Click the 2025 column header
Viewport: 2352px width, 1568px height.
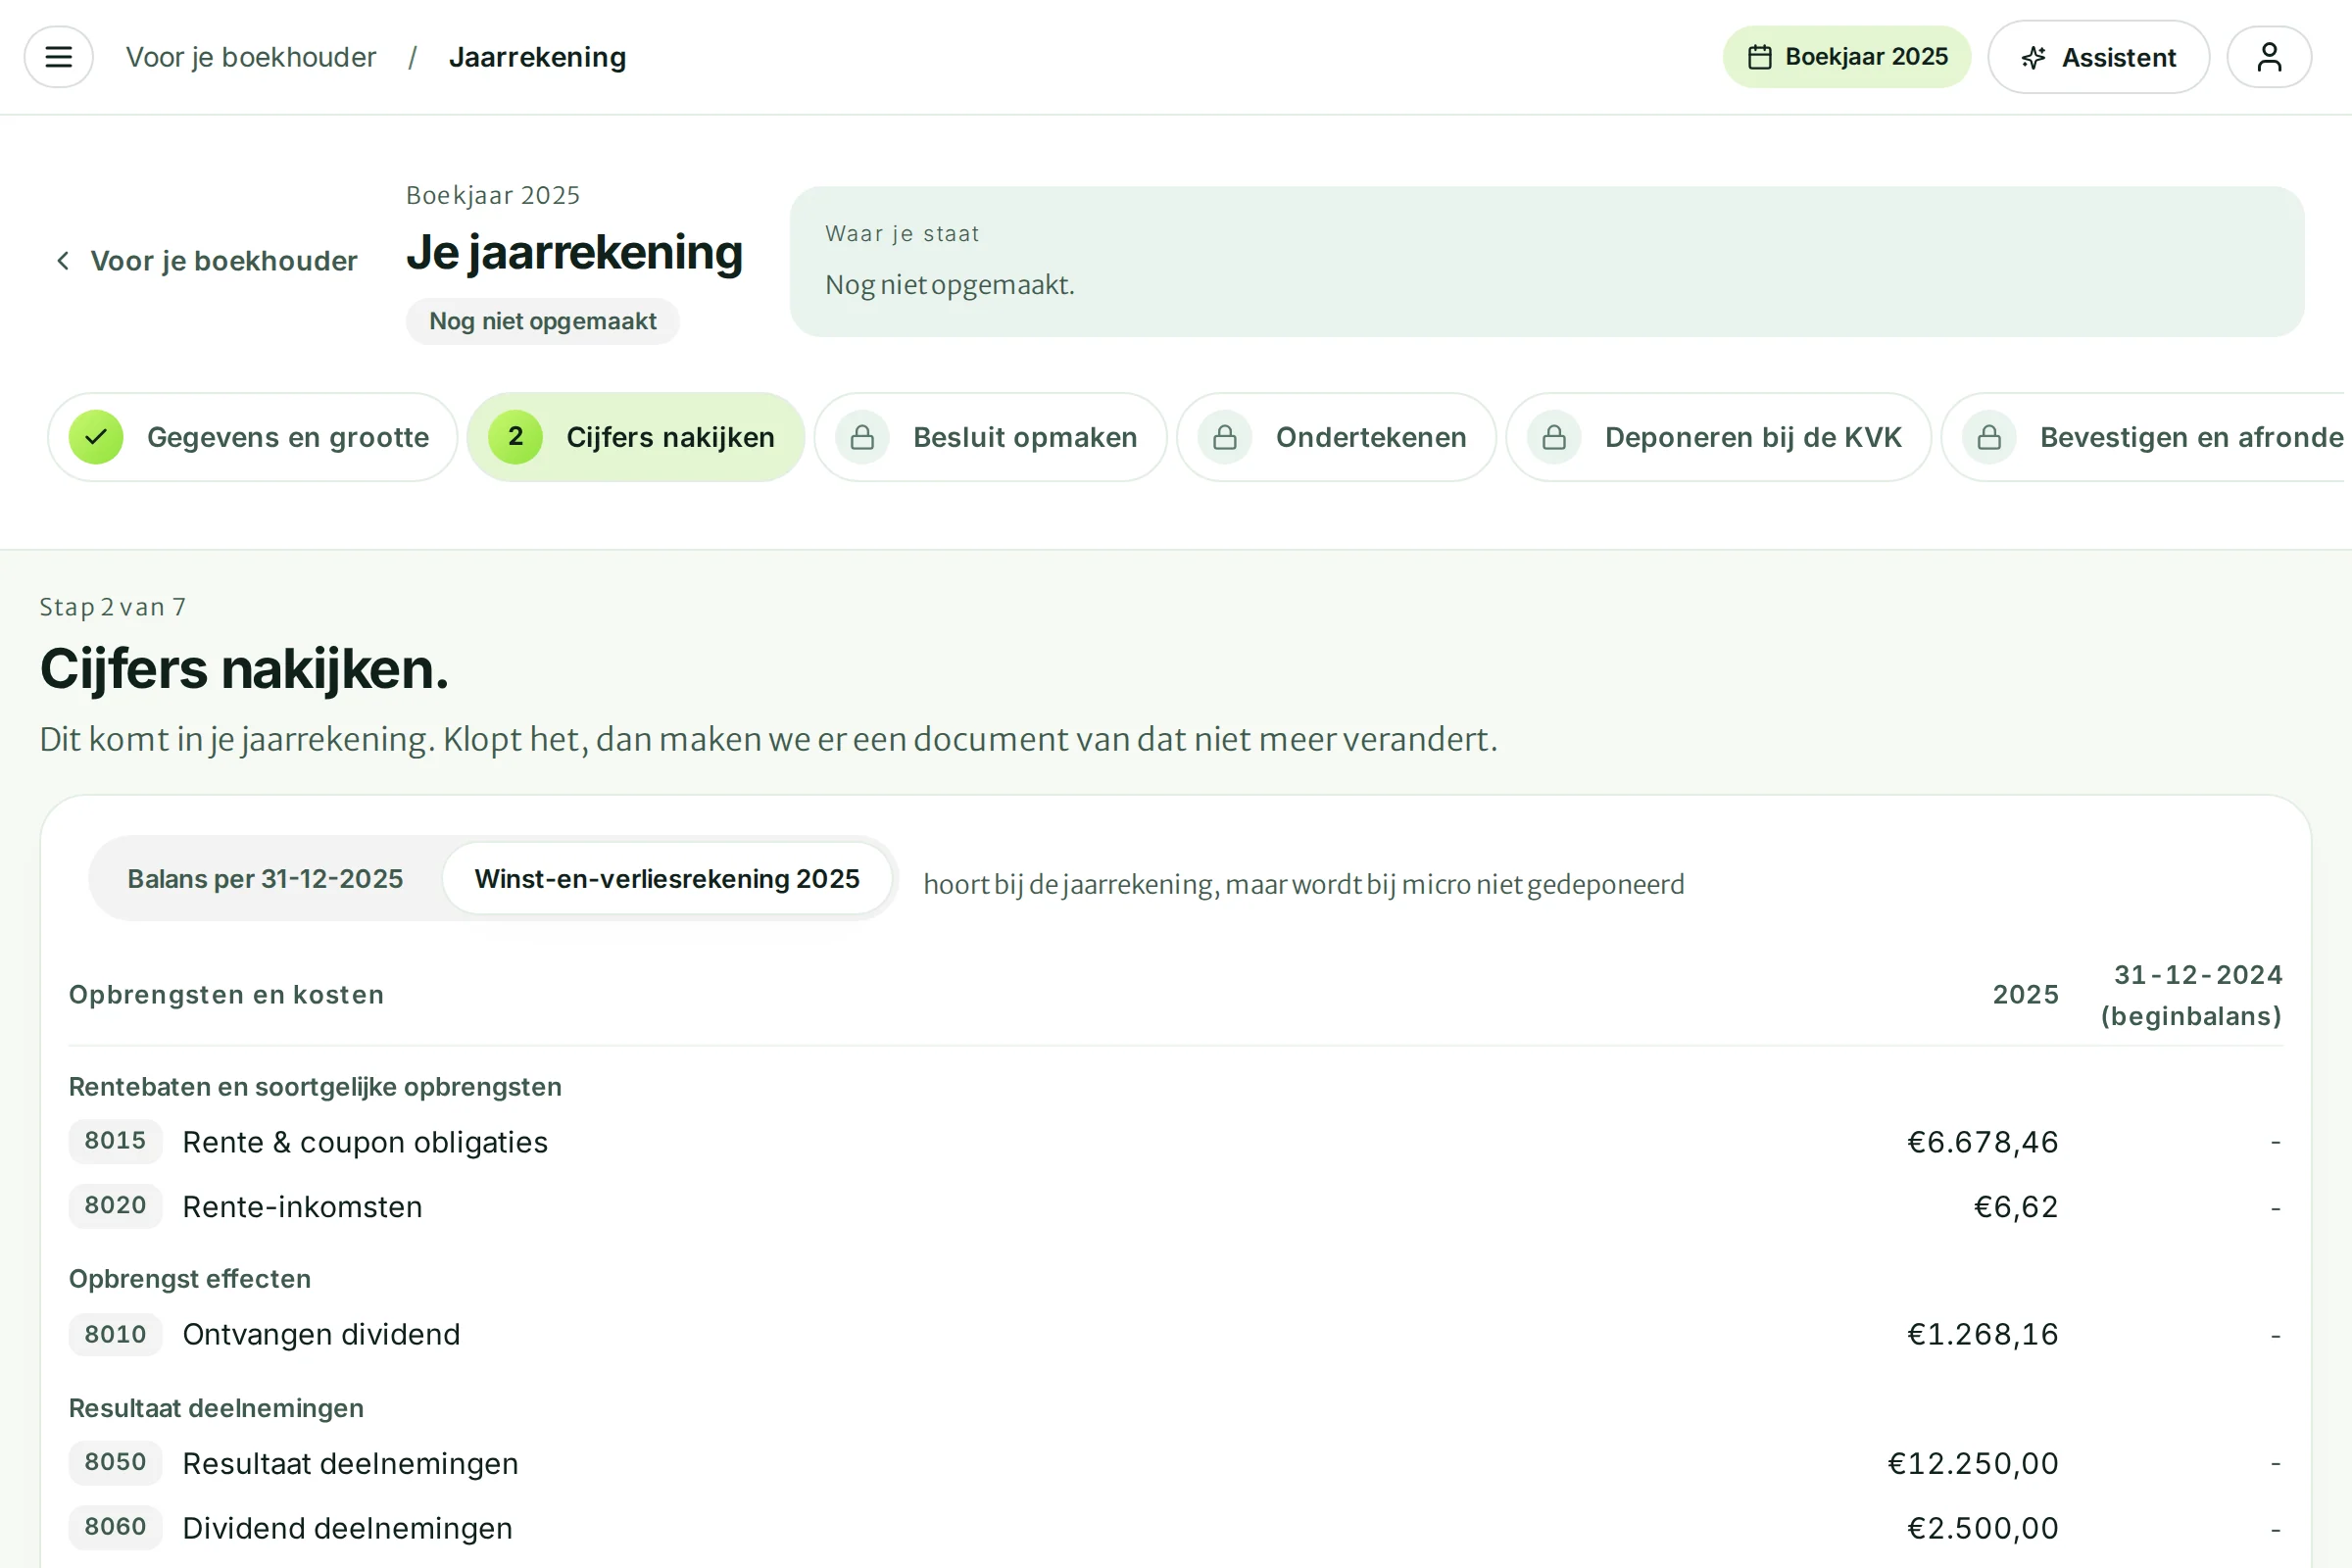coord(2026,995)
